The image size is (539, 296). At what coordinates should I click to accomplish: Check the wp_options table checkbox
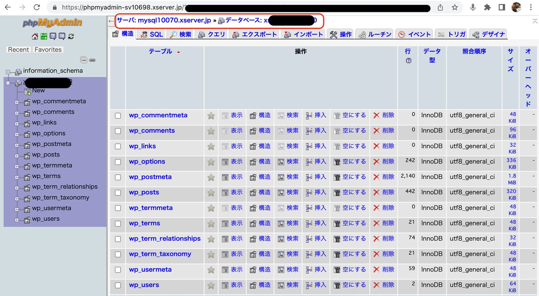pos(118,162)
